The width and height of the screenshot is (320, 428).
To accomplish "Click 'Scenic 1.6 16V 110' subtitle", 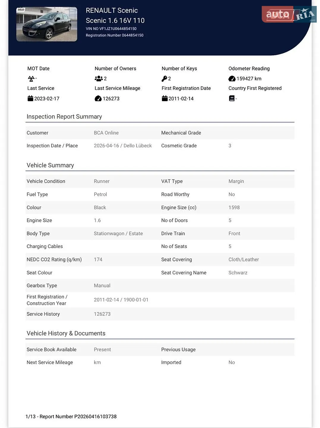I will 115,21.
